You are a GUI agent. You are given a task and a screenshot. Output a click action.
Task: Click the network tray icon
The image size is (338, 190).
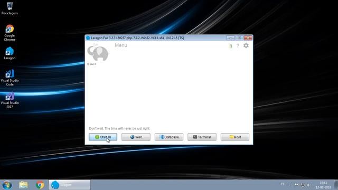[x=303, y=185]
